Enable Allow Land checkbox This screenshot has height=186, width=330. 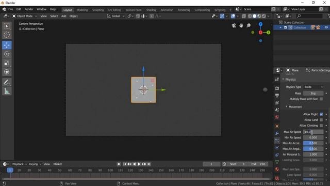coord(321,120)
